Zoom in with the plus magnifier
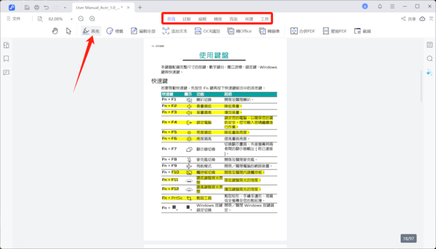This screenshot has height=249, width=436. click(x=92, y=18)
